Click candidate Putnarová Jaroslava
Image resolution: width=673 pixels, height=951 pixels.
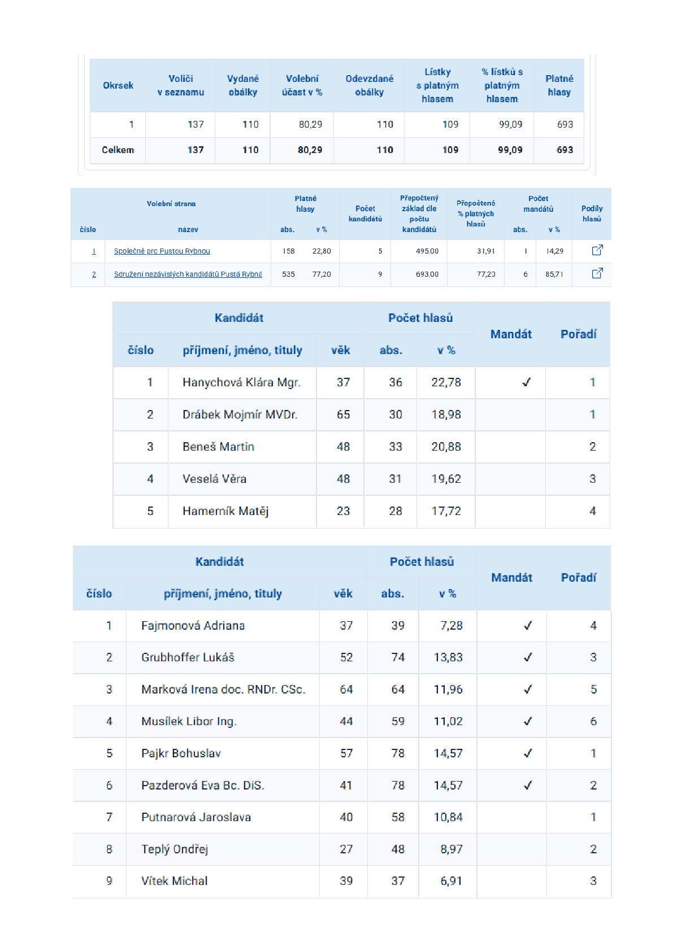196,817
